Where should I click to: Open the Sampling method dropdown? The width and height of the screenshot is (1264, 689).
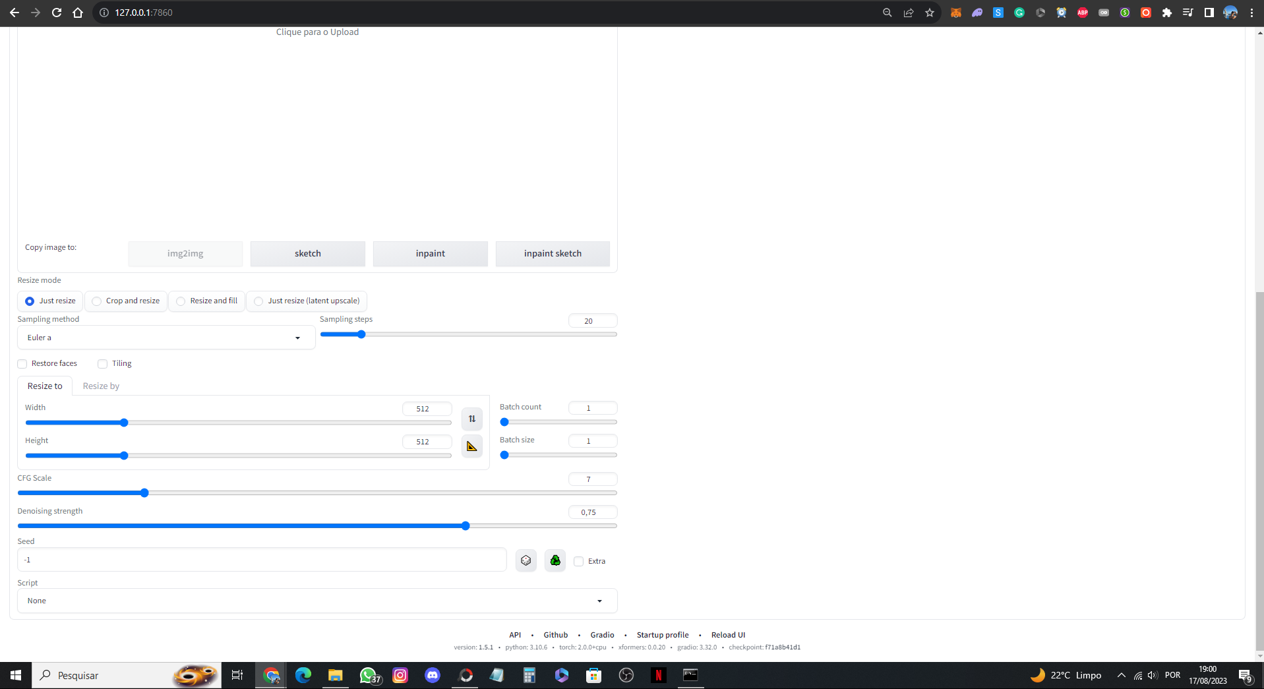tap(166, 337)
